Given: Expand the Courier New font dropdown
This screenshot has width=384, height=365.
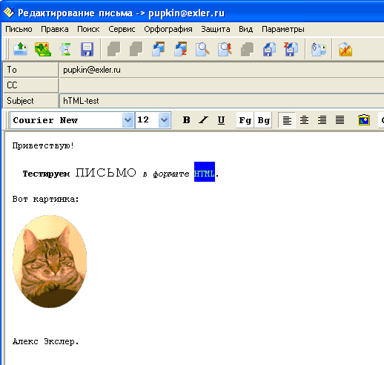Looking at the screenshot, I should [128, 120].
